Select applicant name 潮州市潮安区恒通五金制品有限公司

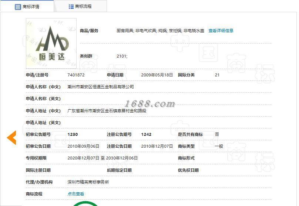coord(101,87)
